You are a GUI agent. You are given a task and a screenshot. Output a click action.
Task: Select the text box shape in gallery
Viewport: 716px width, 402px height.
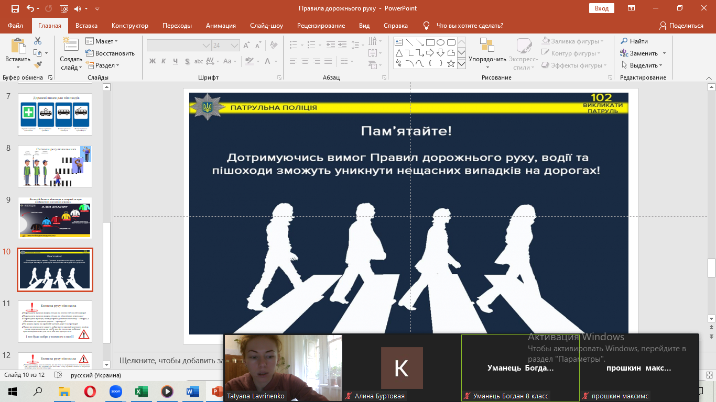click(398, 42)
